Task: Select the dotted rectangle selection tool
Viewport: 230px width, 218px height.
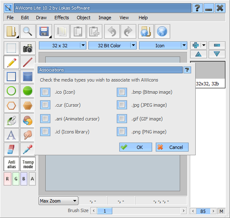Action: 11,48
